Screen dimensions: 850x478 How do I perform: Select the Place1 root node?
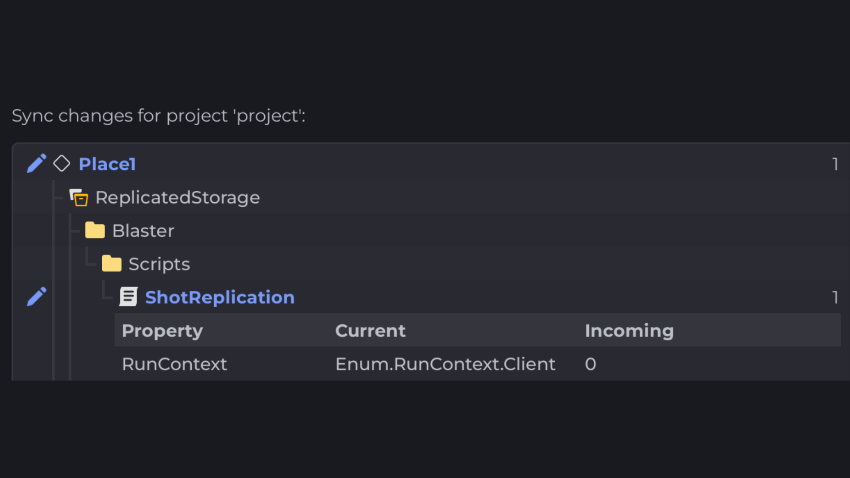pos(107,164)
